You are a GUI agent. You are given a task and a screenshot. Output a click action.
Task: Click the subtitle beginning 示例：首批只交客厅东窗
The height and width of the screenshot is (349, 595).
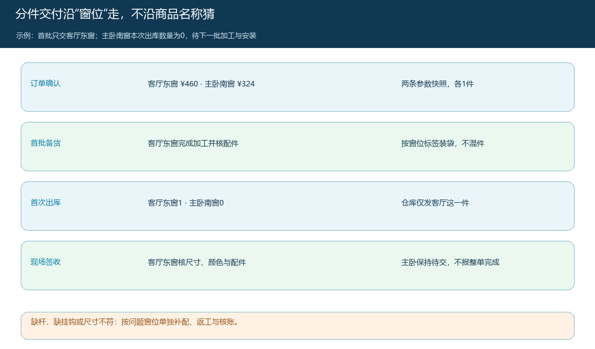[x=136, y=36]
